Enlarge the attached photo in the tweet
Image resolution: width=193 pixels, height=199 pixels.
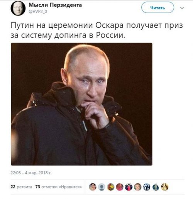pos(81,104)
